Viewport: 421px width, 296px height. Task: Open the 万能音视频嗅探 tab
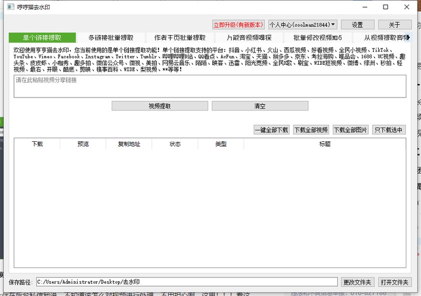click(x=249, y=37)
